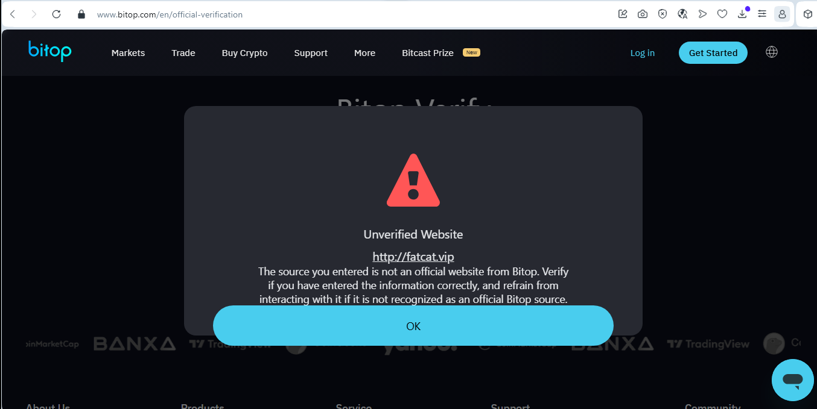Expand the Support menu
The width and height of the screenshot is (817, 409).
311,53
